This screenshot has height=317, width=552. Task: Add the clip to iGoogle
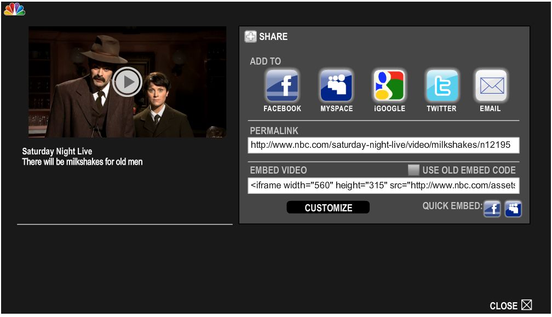point(389,85)
